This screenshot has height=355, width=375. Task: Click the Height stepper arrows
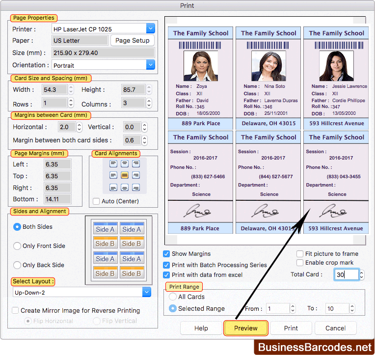[x=149, y=90]
